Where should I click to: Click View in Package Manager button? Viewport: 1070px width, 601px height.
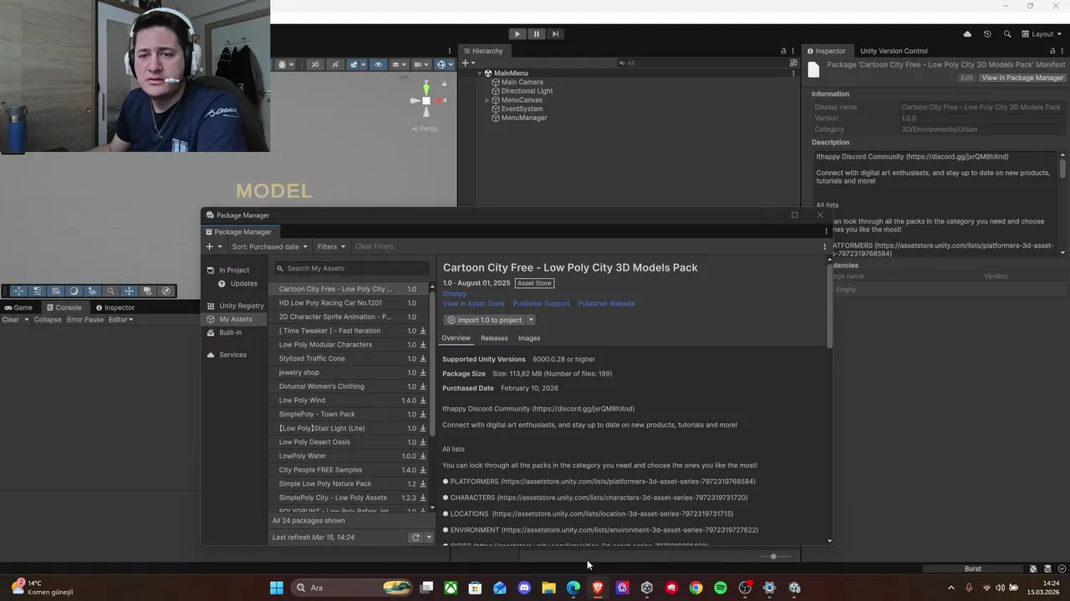[1022, 78]
